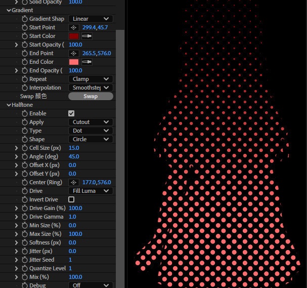Open the Shape dropdown set to Circle
307x288 pixels.
coord(91,139)
